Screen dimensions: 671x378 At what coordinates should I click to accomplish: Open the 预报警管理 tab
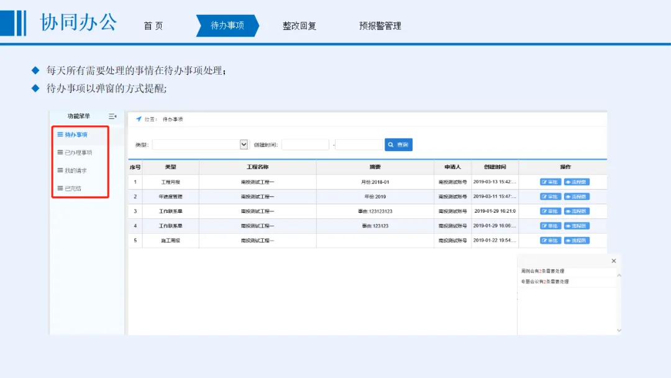click(x=380, y=25)
